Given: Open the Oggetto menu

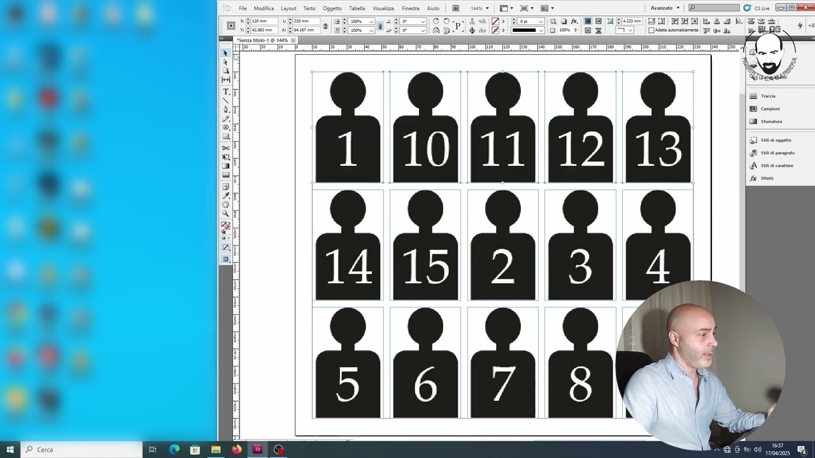Looking at the screenshot, I should point(332,8).
